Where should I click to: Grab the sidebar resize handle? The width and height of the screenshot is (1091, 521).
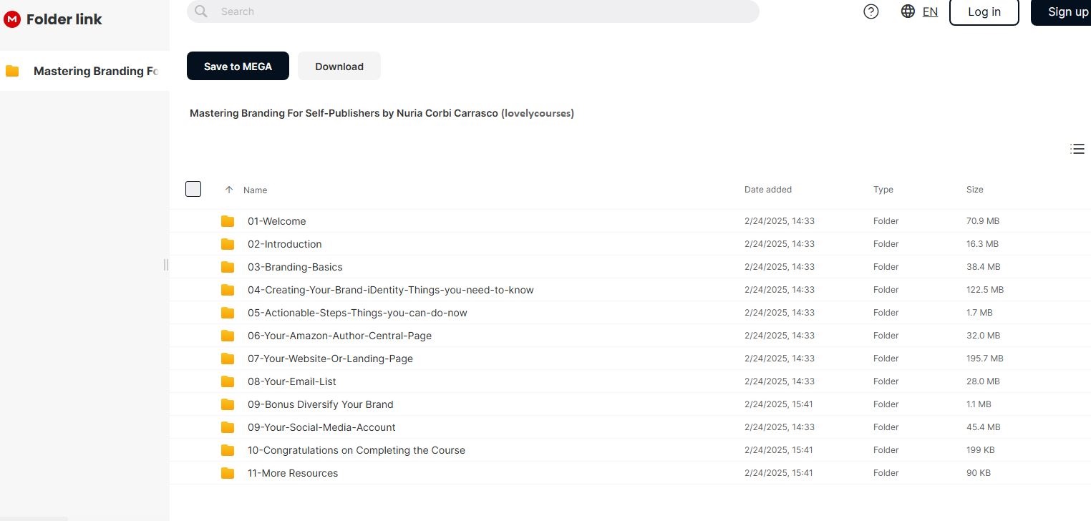point(166,265)
